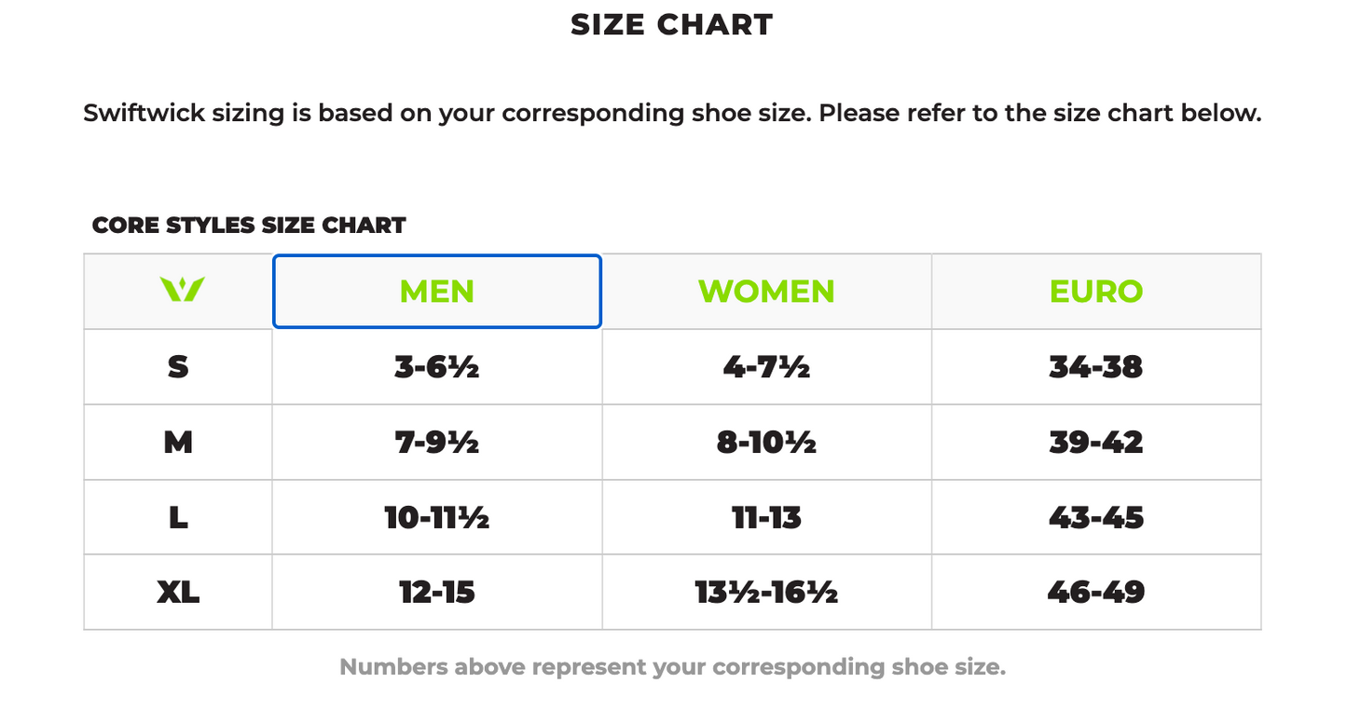Click Euro size 34-38 cell
1347x724 pixels.
[x=1096, y=366]
